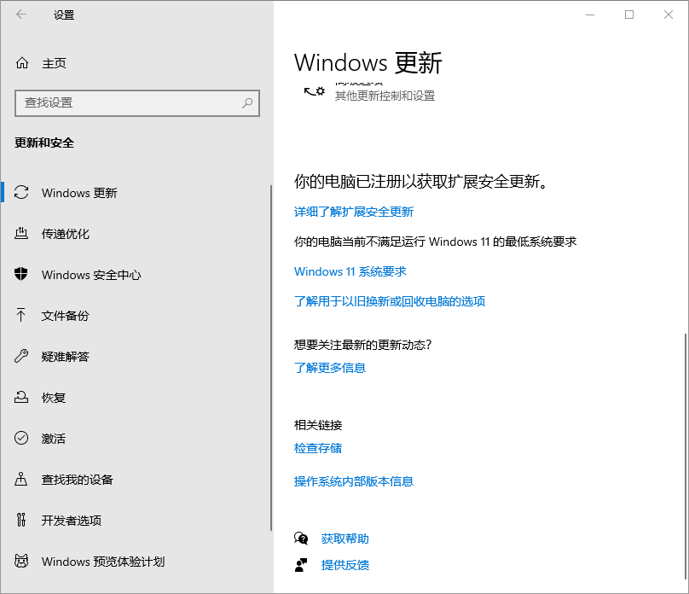
Task: Open 检查存储 link
Action: (x=318, y=448)
